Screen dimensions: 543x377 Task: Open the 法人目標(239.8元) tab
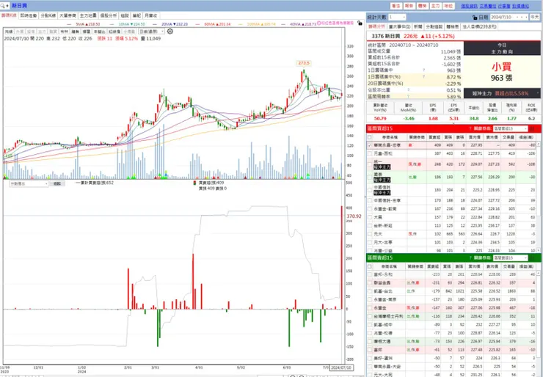[x=480, y=26]
